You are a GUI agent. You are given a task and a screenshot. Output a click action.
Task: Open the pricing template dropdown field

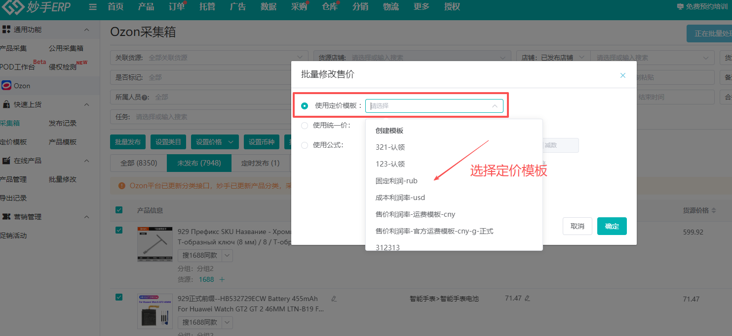(434, 106)
